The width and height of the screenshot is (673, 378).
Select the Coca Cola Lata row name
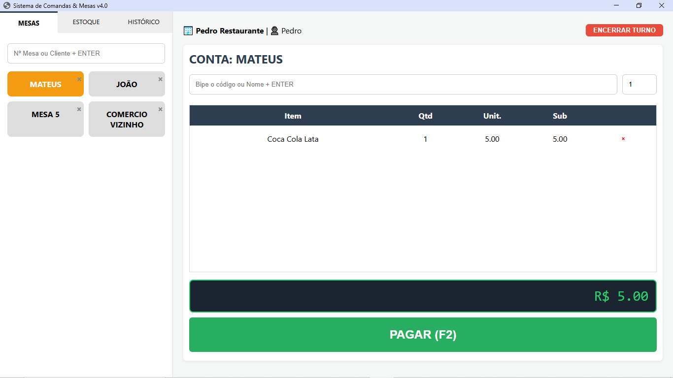(x=293, y=139)
